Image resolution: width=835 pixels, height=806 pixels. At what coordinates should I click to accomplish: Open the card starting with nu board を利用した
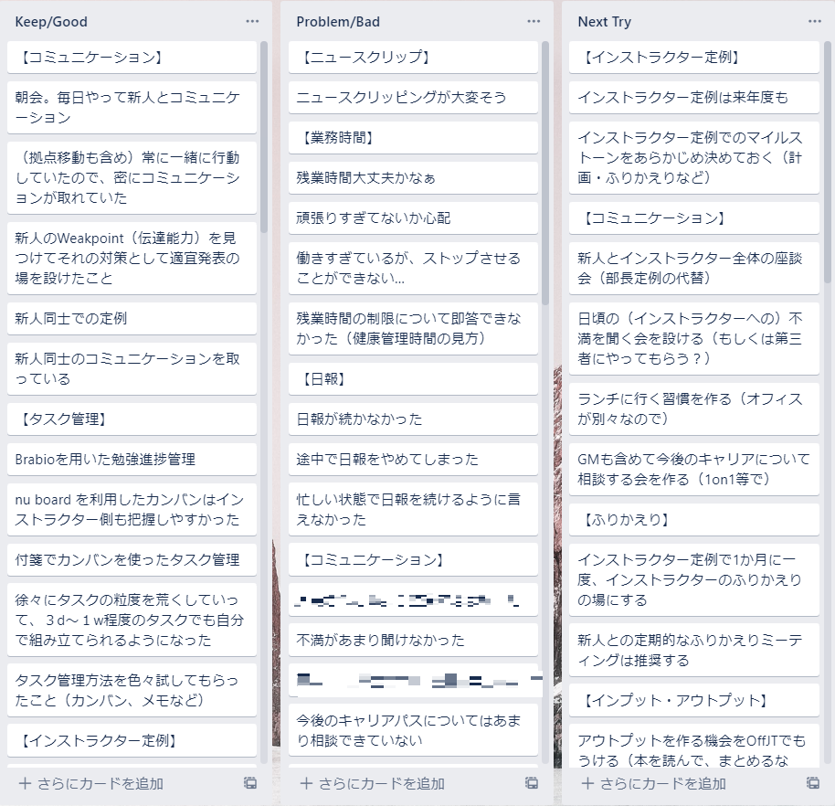132,509
